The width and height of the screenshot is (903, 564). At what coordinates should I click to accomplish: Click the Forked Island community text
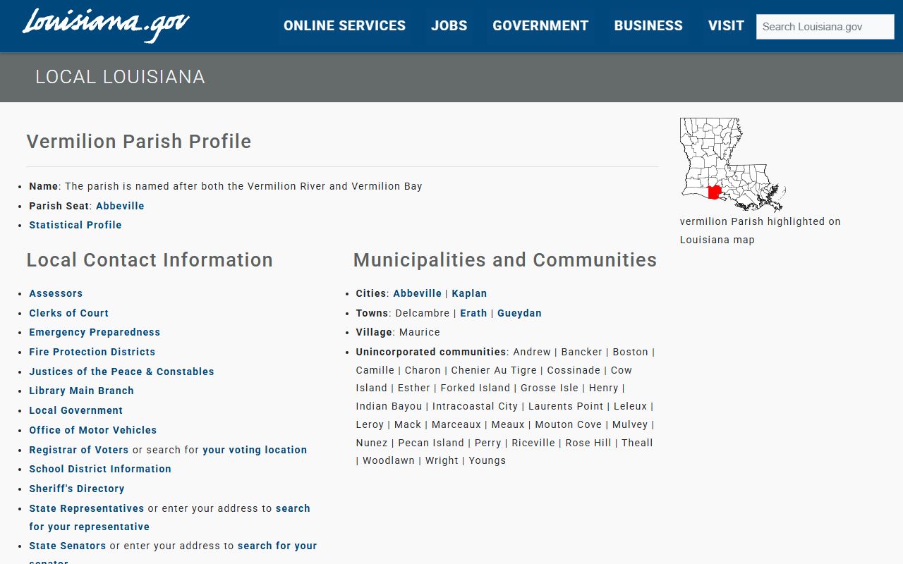tap(475, 388)
